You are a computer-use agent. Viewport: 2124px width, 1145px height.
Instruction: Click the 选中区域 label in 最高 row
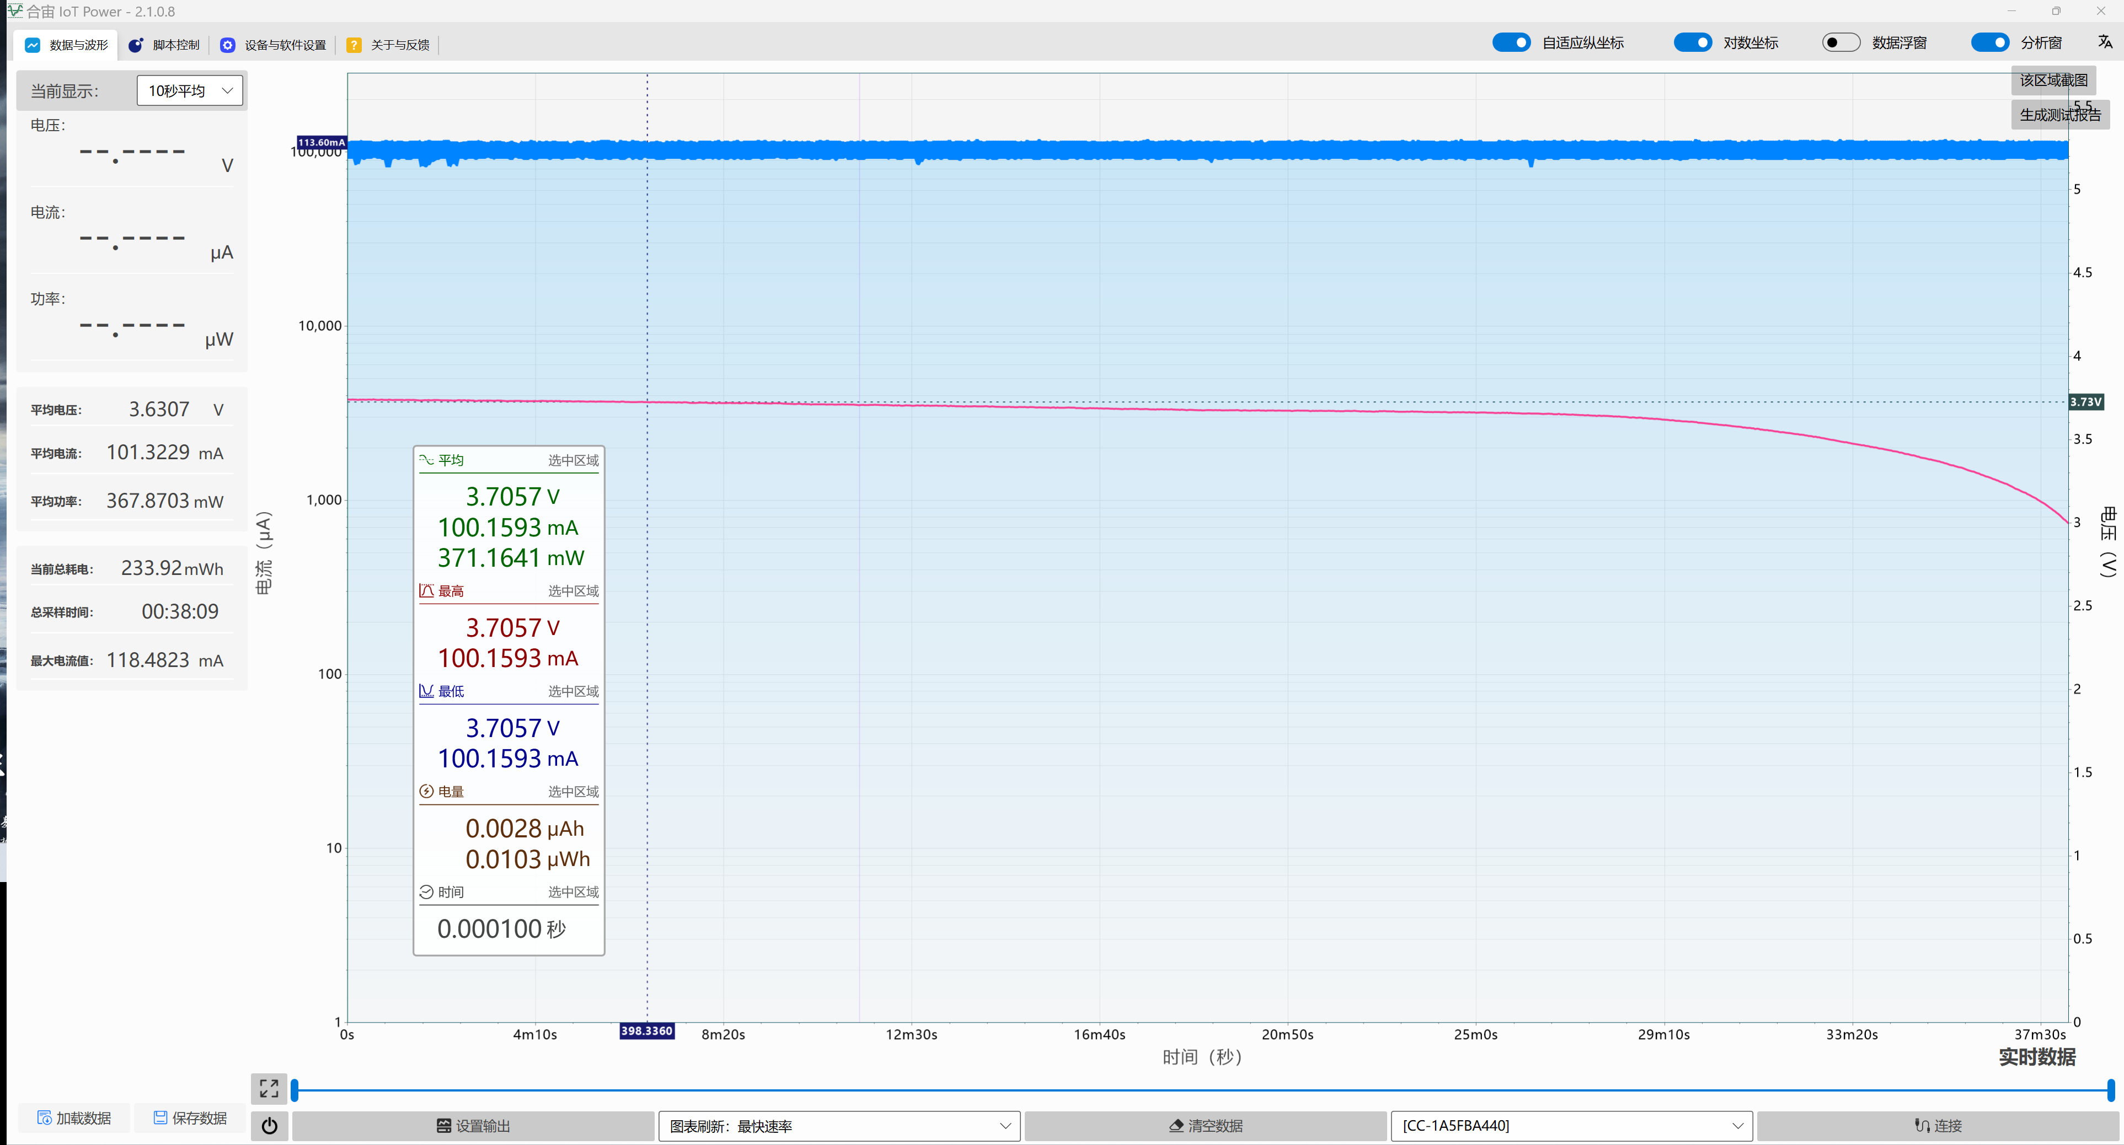tap(573, 591)
